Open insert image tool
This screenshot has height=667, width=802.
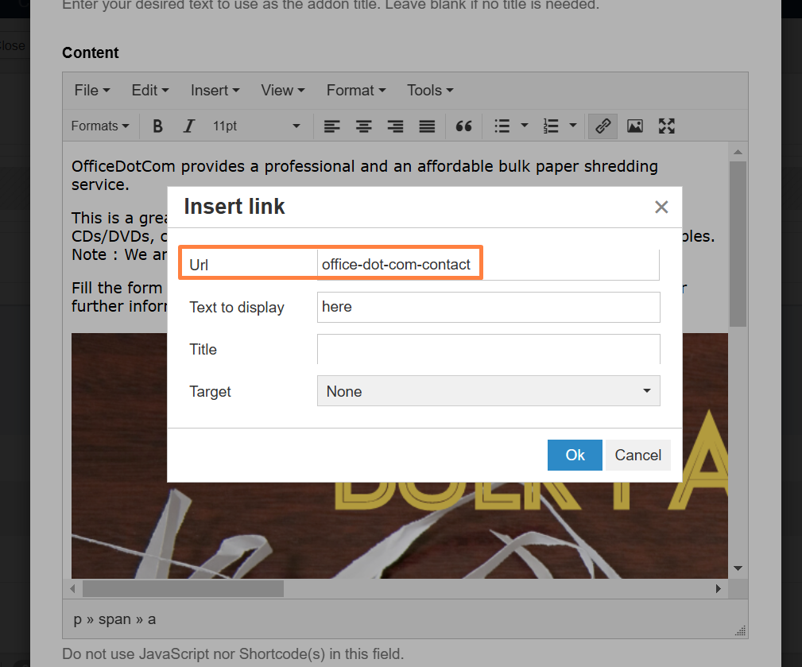pos(635,126)
